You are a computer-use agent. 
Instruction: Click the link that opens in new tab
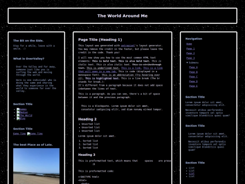(120, 70)
